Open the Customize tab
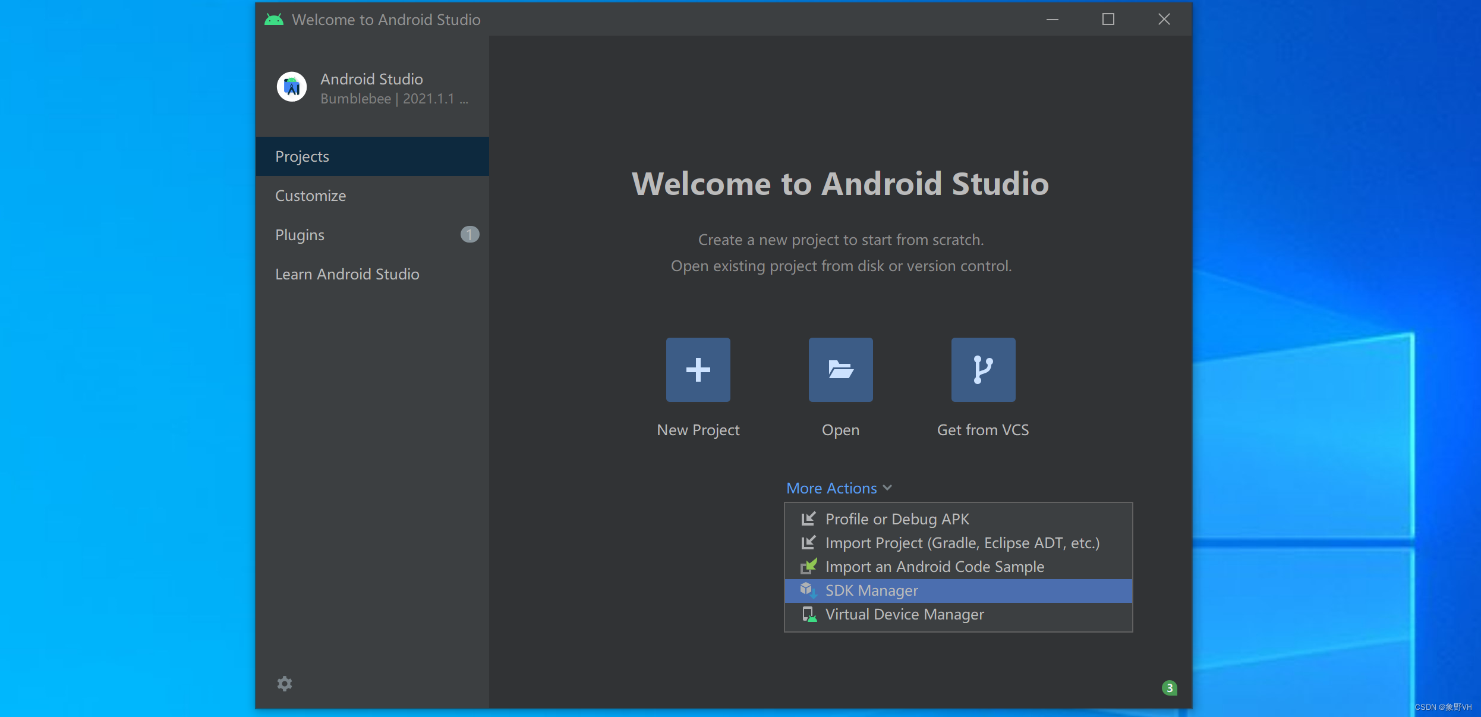 point(310,196)
